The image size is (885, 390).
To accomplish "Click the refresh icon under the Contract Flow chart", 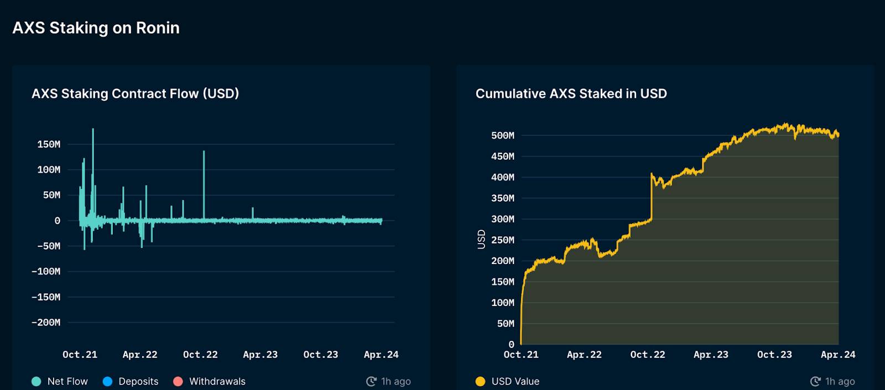I will (x=371, y=381).
